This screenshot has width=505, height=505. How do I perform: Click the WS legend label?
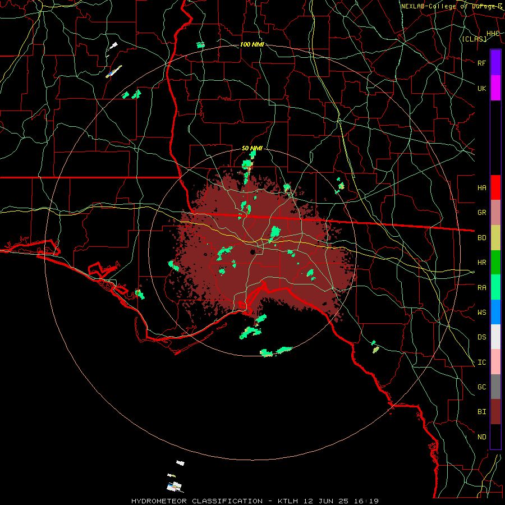click(x=482, y=312)
